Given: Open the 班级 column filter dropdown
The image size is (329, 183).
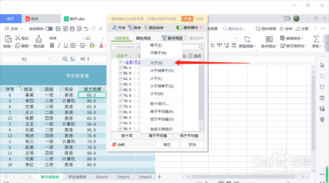Looking at the screenshot, I should (56, 90).
